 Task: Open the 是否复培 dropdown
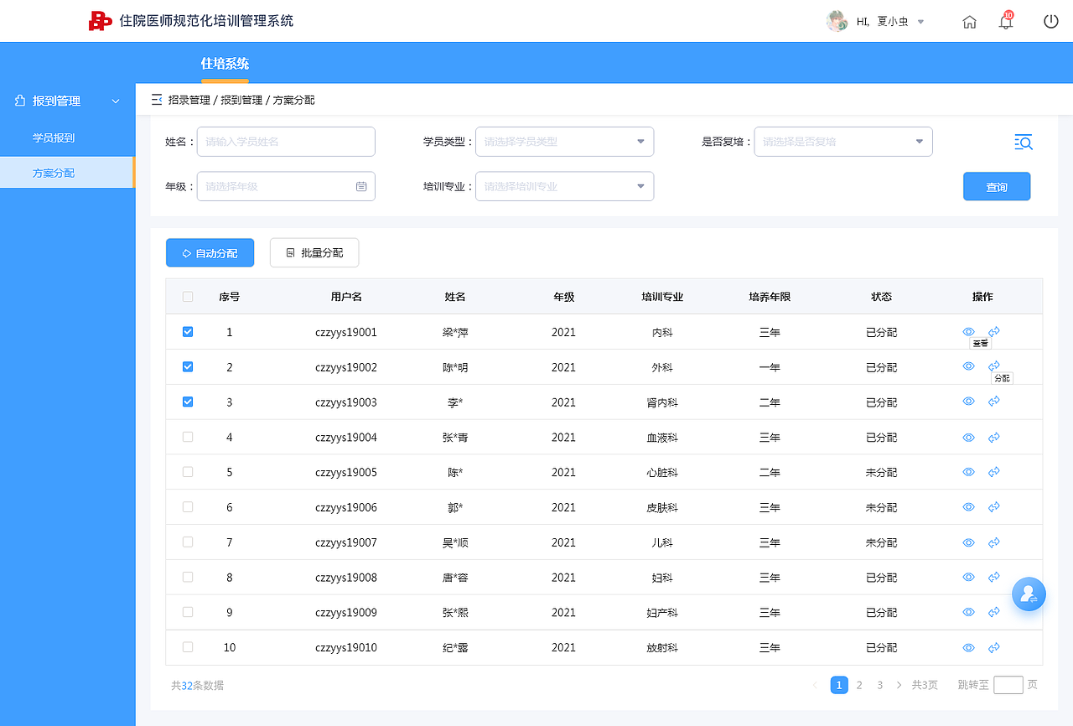tap(842, 142)
